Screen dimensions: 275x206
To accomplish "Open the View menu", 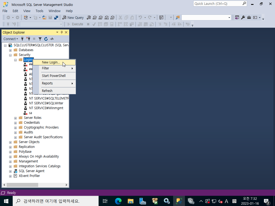I will [27, 11].
